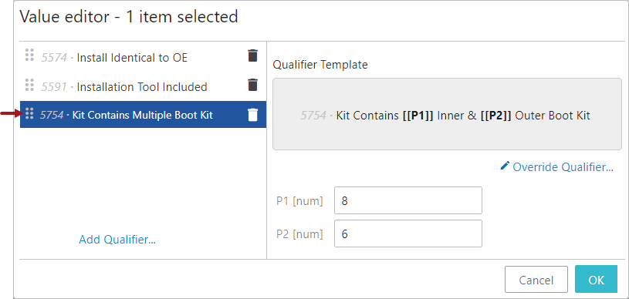629x299 pixels.
Task: Click the drag handle beside Installation Tool Included
Action: click(x=29, y=85)
